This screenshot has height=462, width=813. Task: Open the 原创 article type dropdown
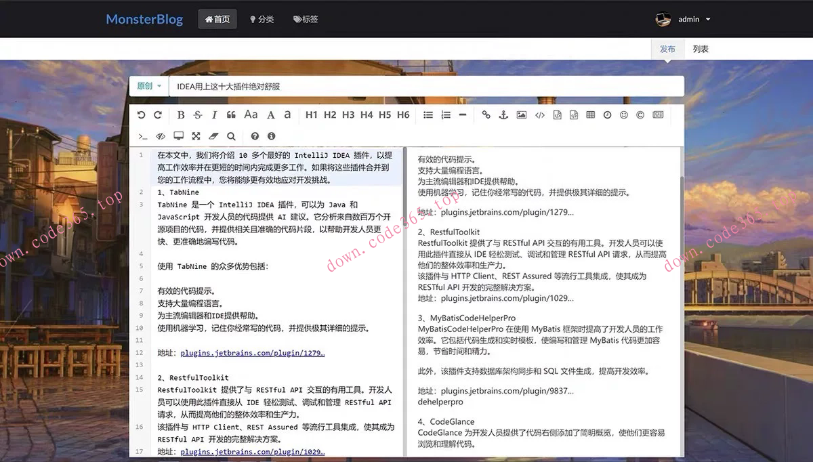tap(149, 86)
